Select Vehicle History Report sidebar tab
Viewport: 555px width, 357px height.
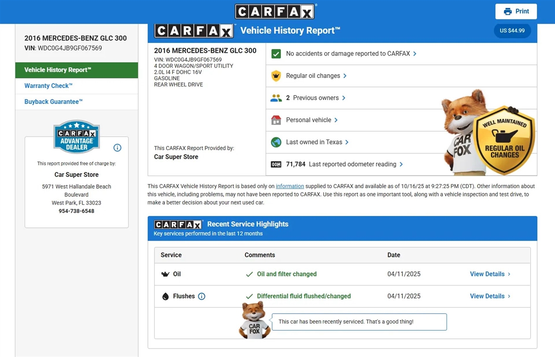point(76,70)
